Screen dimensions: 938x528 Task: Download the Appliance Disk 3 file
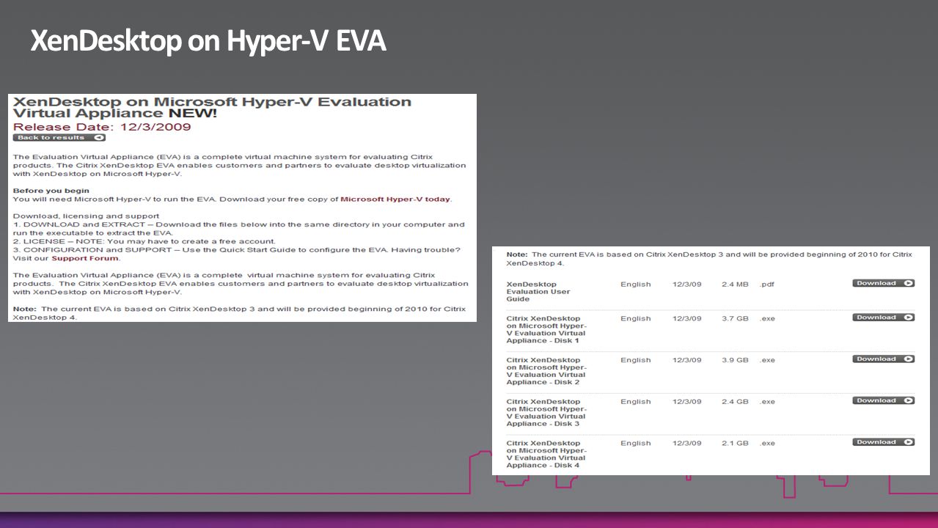click(883, 400)
